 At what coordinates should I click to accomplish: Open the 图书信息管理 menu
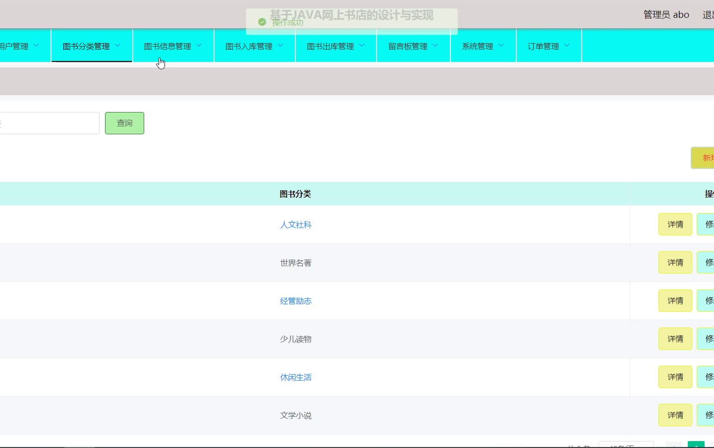click(x=173, y=46)
